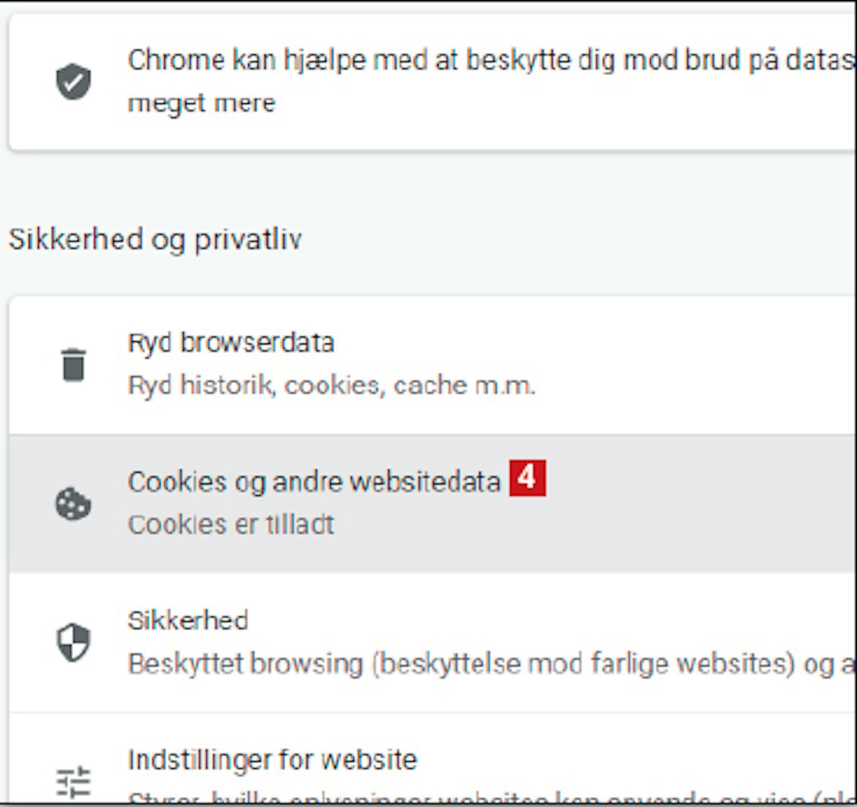Click the safety check shield icon
This screenshot has width=857, height=807.
point(73,82)
